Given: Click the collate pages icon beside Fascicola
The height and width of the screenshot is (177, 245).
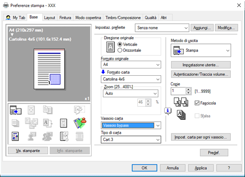Looking at the screenshot, I should tap(181, 102).
